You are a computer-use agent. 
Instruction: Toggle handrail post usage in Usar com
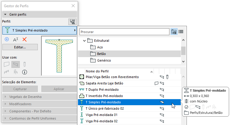click(16, 72)
